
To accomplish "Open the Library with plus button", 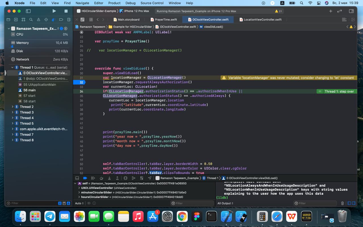I will (331, 11).
